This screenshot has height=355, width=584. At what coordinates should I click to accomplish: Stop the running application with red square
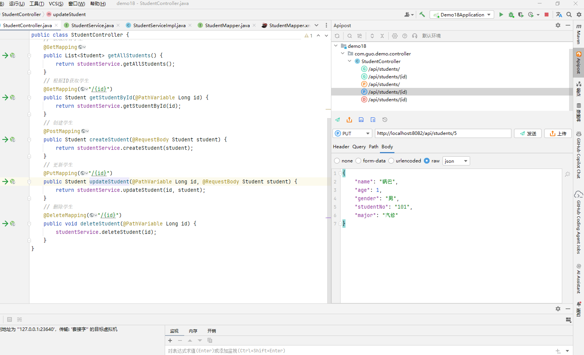[x=547, y=15]
